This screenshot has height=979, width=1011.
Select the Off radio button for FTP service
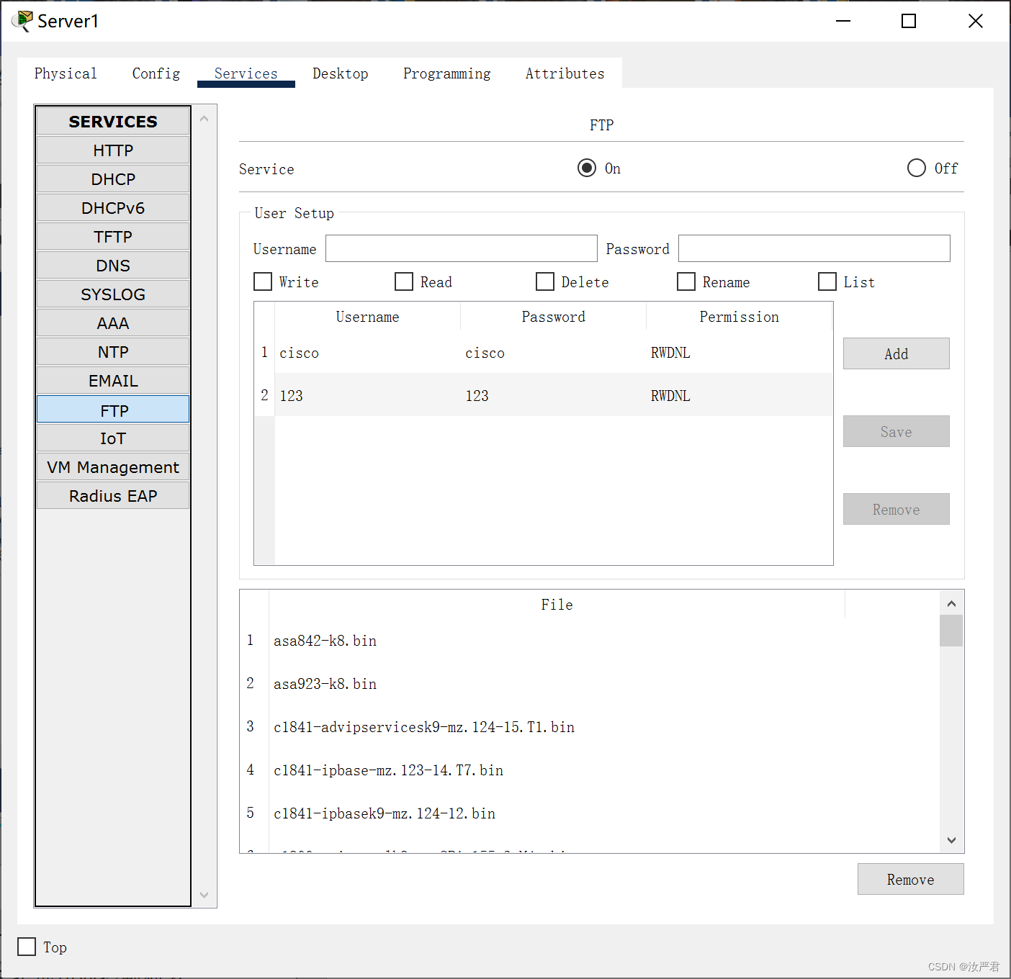coord(917,168)
